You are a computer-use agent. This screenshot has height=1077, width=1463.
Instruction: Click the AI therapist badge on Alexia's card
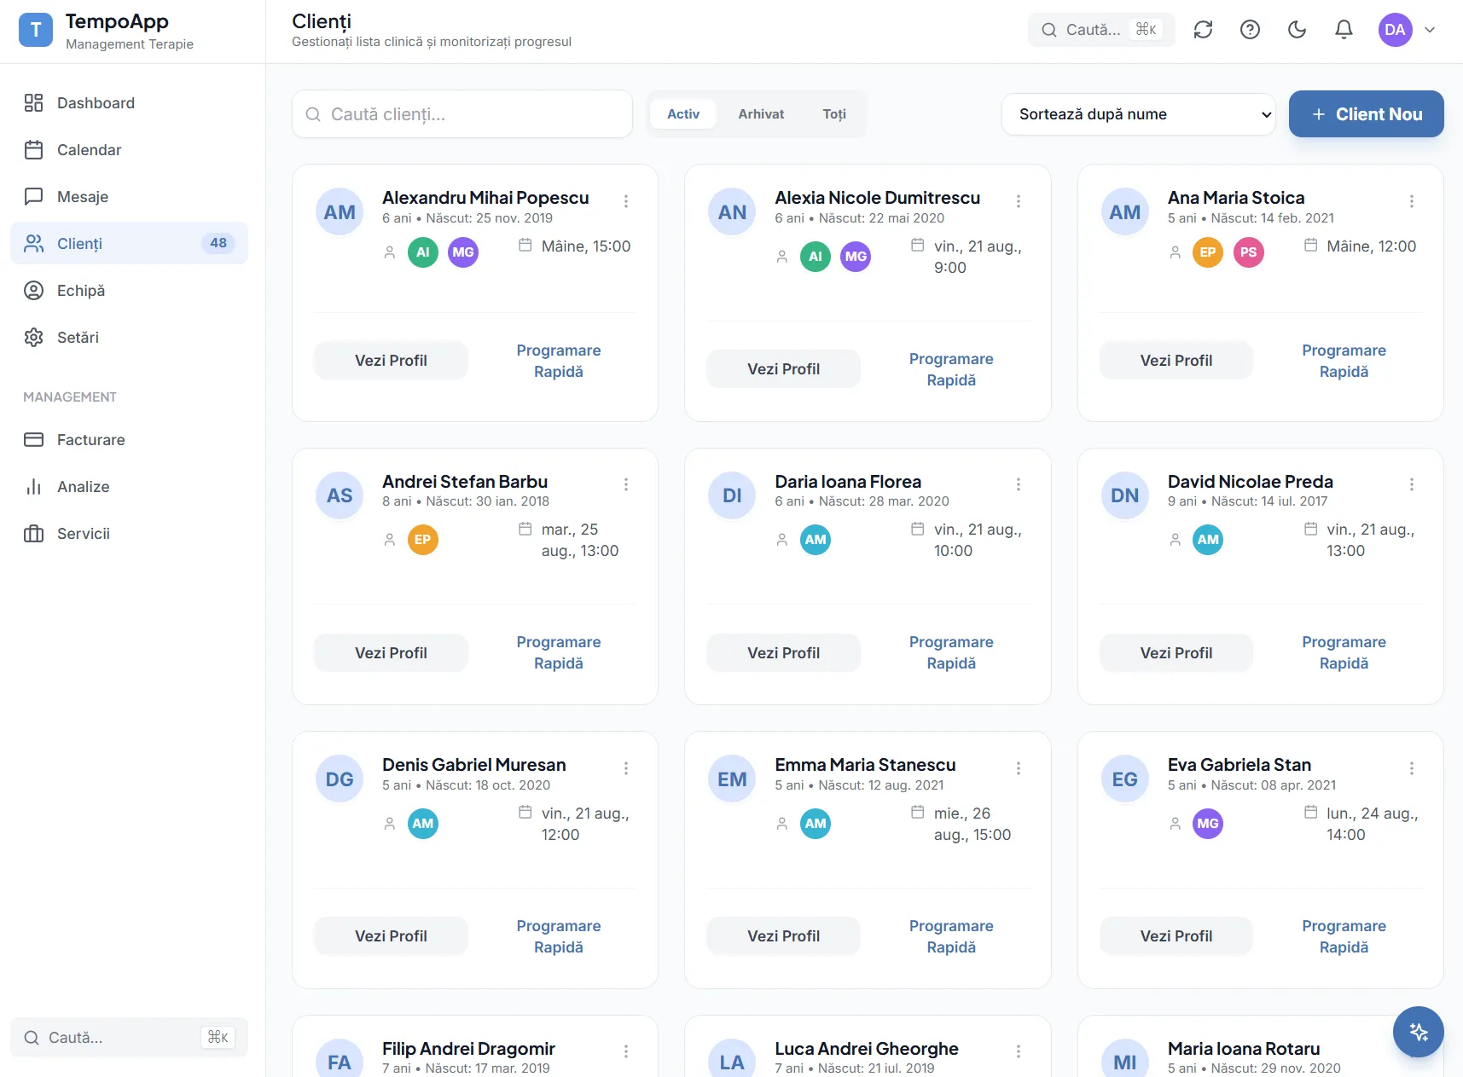coord(816,257)
